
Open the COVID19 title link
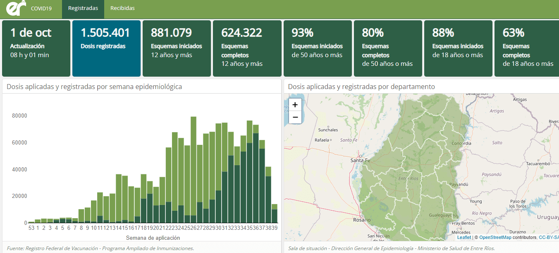pos(41,8)
